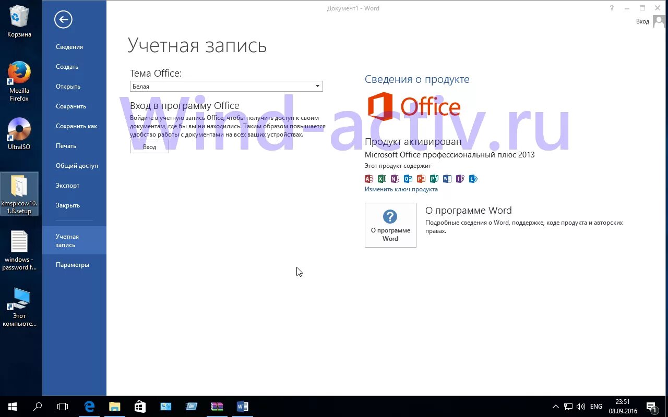This screenshot has height=417, width=668.
Task: Select windows password text file icon
Action: coord(19,251)
